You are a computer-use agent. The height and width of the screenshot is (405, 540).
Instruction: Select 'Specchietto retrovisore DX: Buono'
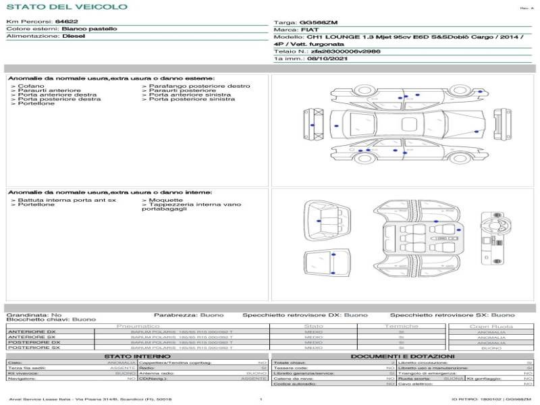point(305,315)
